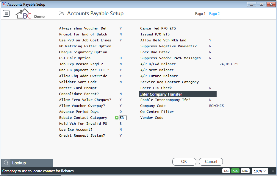This screenshot has width=277, height=176.
Task: Click the Accounts Payable title bar app icon
Action: point(4,4)
